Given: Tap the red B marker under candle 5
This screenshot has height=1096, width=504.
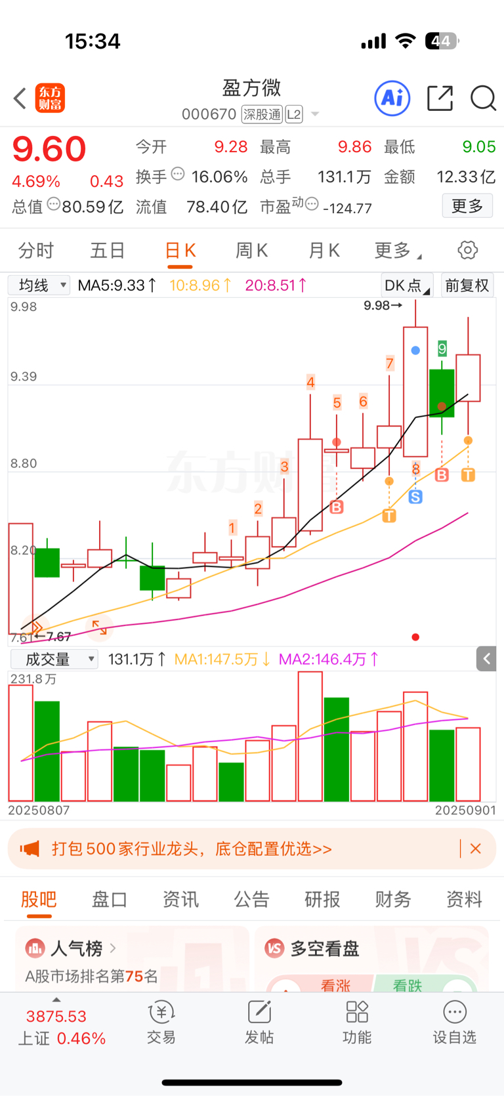Looking at the screenshot, I should (337, 507).
